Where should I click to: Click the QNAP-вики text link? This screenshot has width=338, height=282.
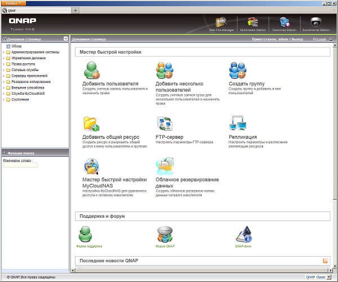click(243, 246)
